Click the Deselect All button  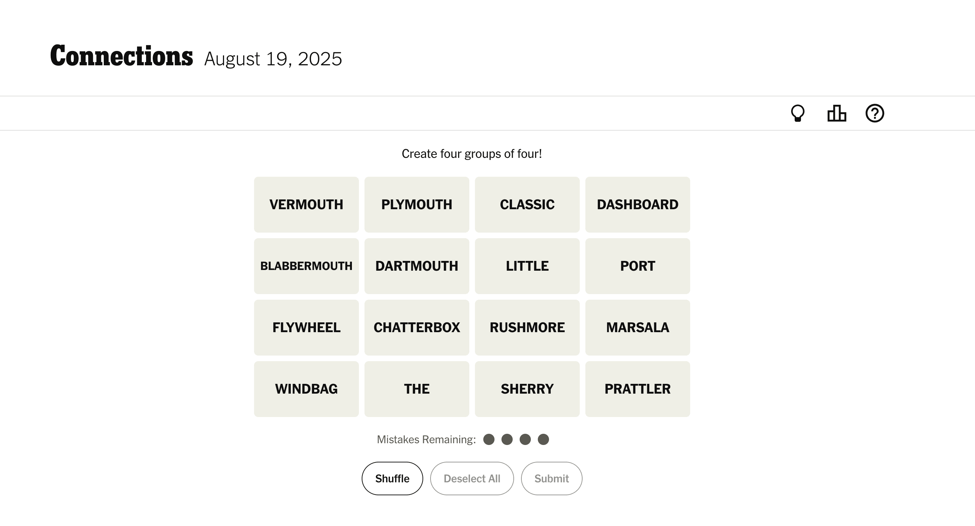click(472, 478)
